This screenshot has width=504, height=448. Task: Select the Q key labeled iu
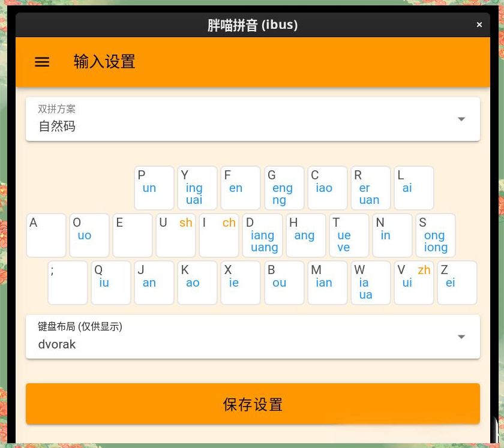click(x=111, y=282)
